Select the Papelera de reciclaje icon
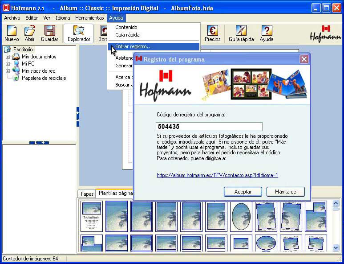 click(16, 78)
